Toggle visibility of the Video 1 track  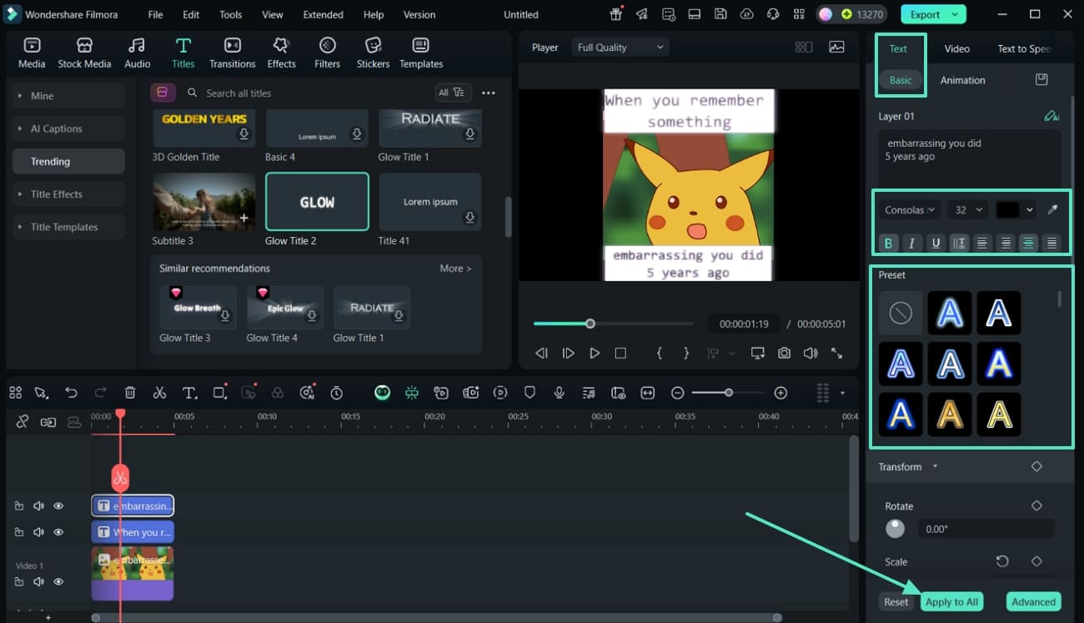(x=58, y=581)
